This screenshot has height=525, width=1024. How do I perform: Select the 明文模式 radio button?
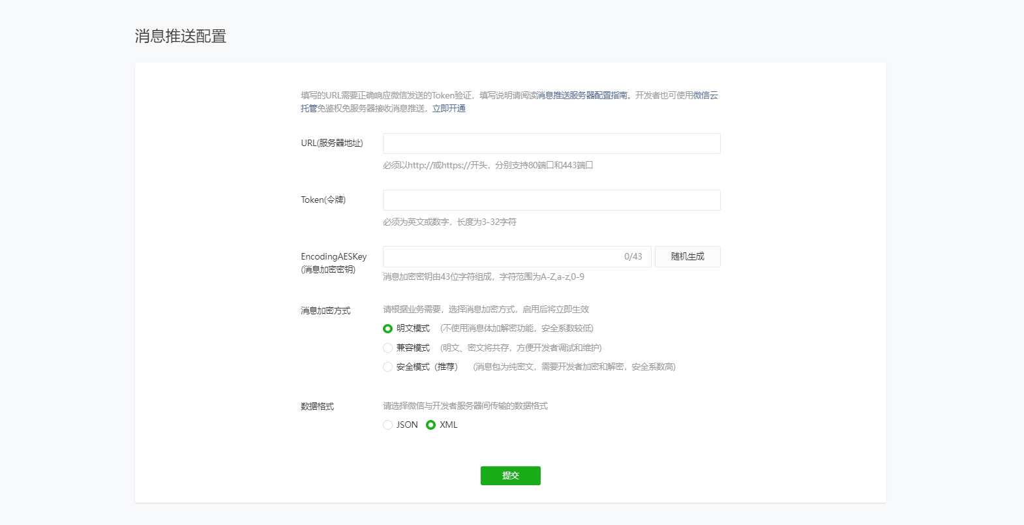tap(388, 329)
